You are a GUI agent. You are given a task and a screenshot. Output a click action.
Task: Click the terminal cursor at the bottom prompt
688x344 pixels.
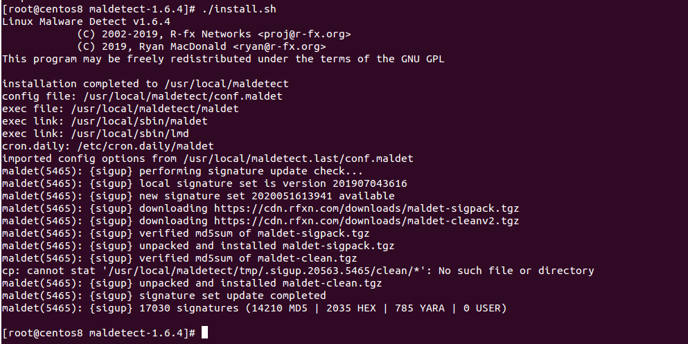click(204, 333)
